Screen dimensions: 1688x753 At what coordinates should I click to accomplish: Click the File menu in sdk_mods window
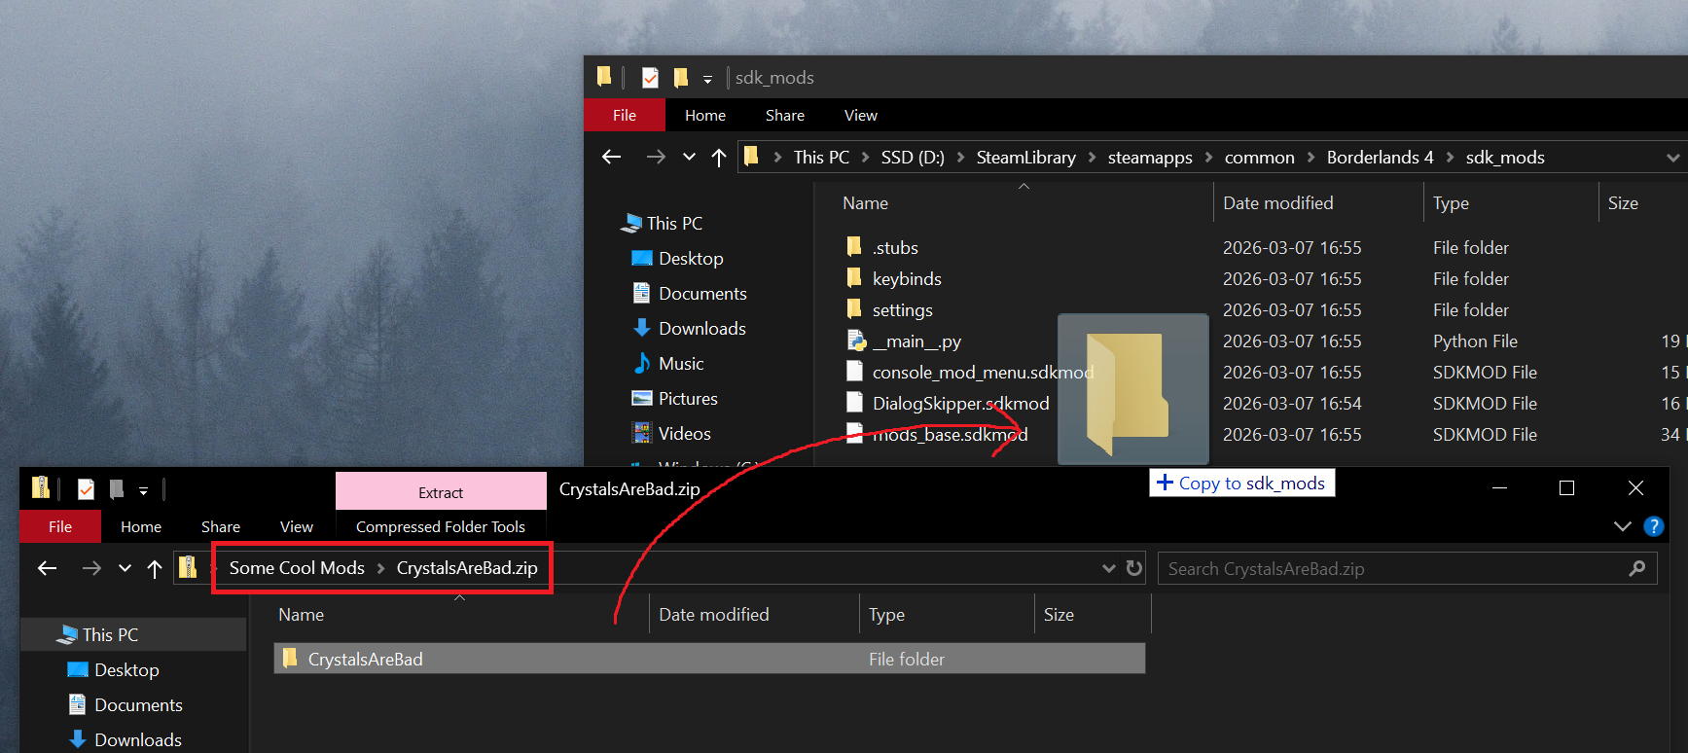624,115
